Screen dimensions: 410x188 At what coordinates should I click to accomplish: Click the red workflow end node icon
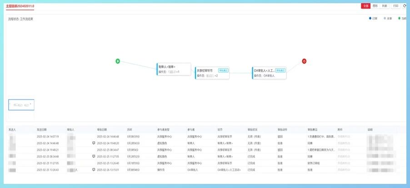[x=304, y=61]
